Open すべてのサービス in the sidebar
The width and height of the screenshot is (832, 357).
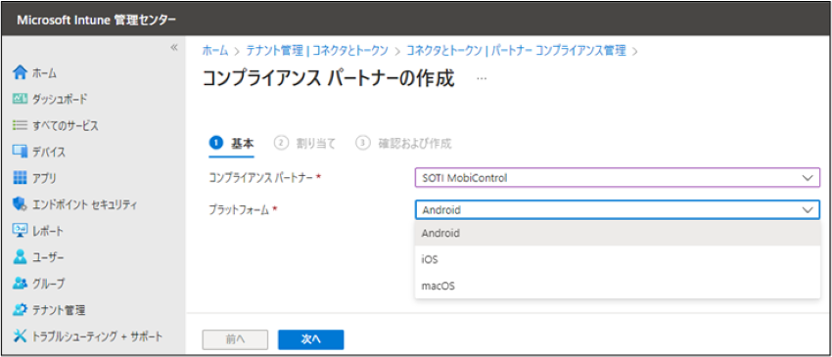pos(65,126)
